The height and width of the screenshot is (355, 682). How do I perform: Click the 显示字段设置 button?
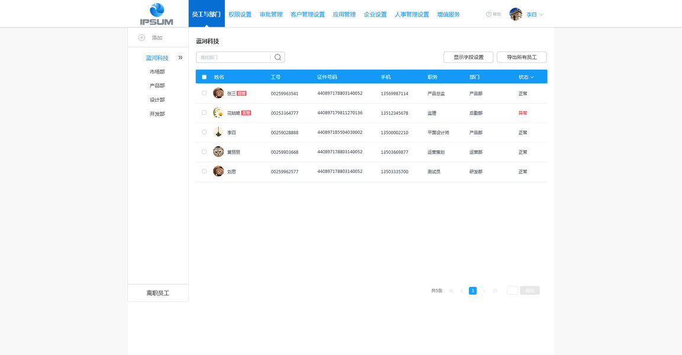tap(468, 57)
